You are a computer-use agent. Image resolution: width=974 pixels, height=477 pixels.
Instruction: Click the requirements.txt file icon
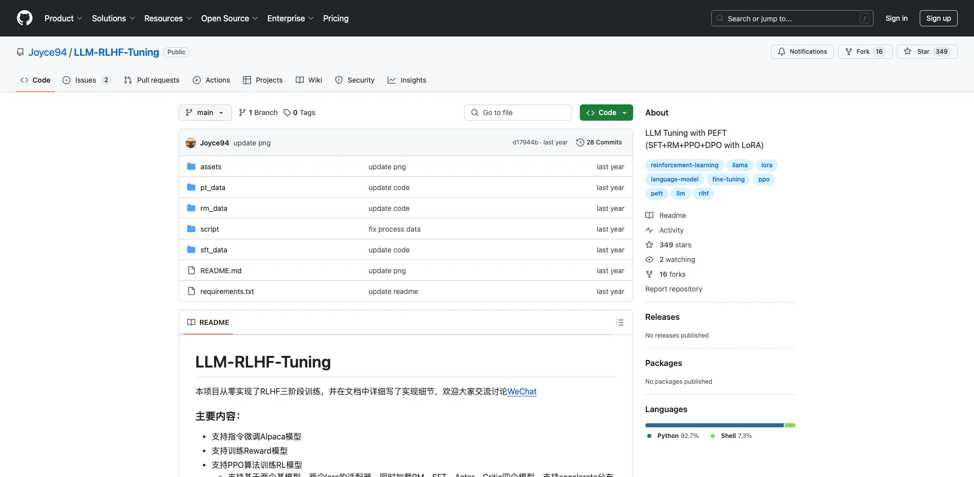[191, 291]
